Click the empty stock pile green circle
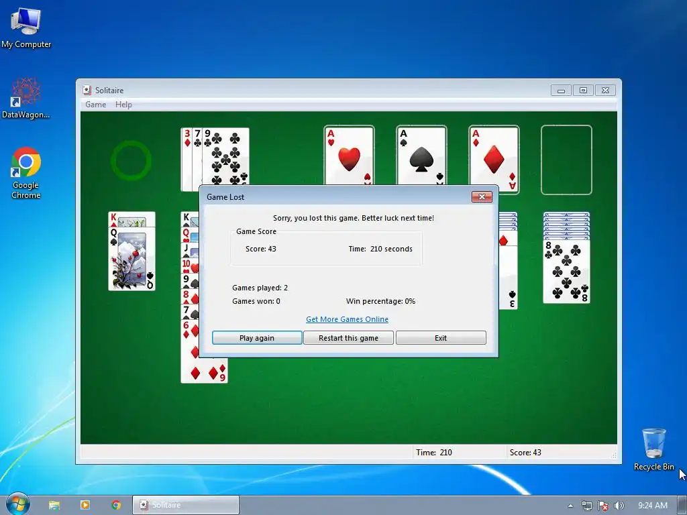687x515 pixels. coord(131,160)
